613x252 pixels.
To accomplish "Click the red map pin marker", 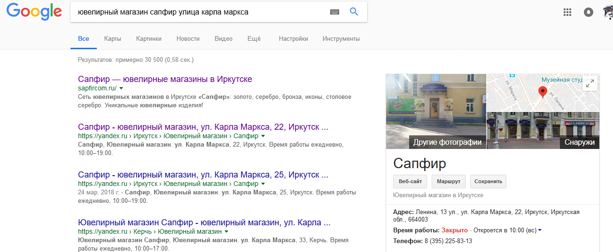I will (543, 92).
